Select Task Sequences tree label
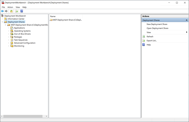The height and width of the screenshot is (122, 189). [21, 40]
